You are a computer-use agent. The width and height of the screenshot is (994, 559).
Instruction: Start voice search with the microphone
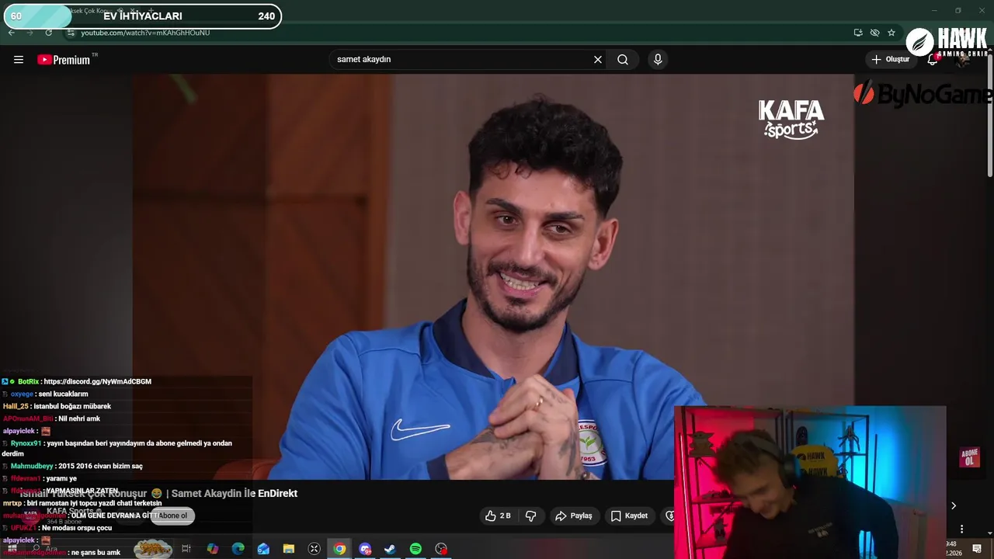[658, 60]
